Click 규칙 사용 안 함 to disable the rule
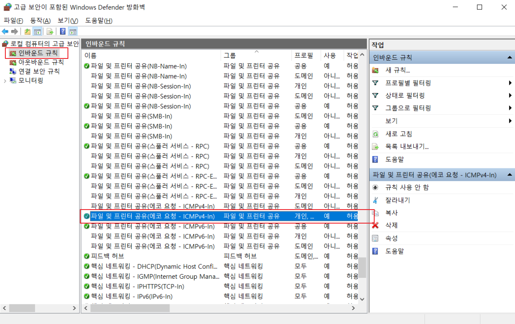515x324 pixels. click(x=407, y=187)
